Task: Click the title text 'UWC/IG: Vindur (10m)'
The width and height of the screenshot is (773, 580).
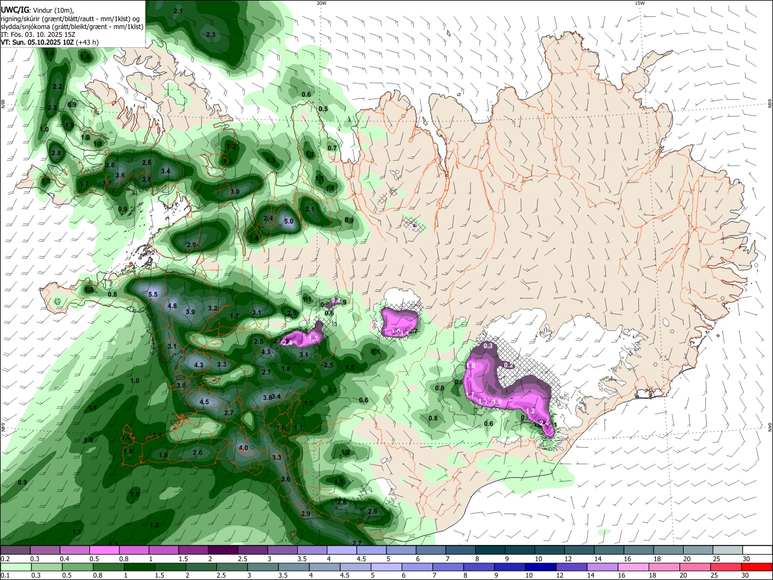Action: tap(37, 9)
